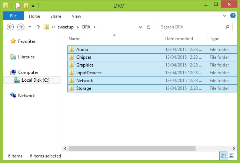The image size is (240, 163).
Task: Click the Audio folder icon
Action: point(71,49)
